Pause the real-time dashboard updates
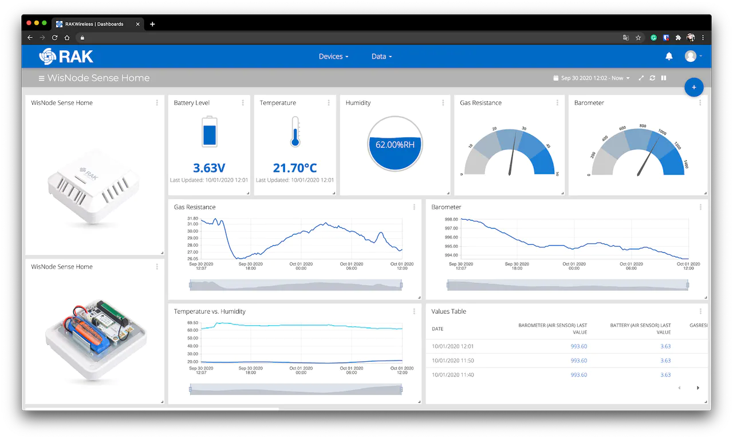 pos(664,78)
